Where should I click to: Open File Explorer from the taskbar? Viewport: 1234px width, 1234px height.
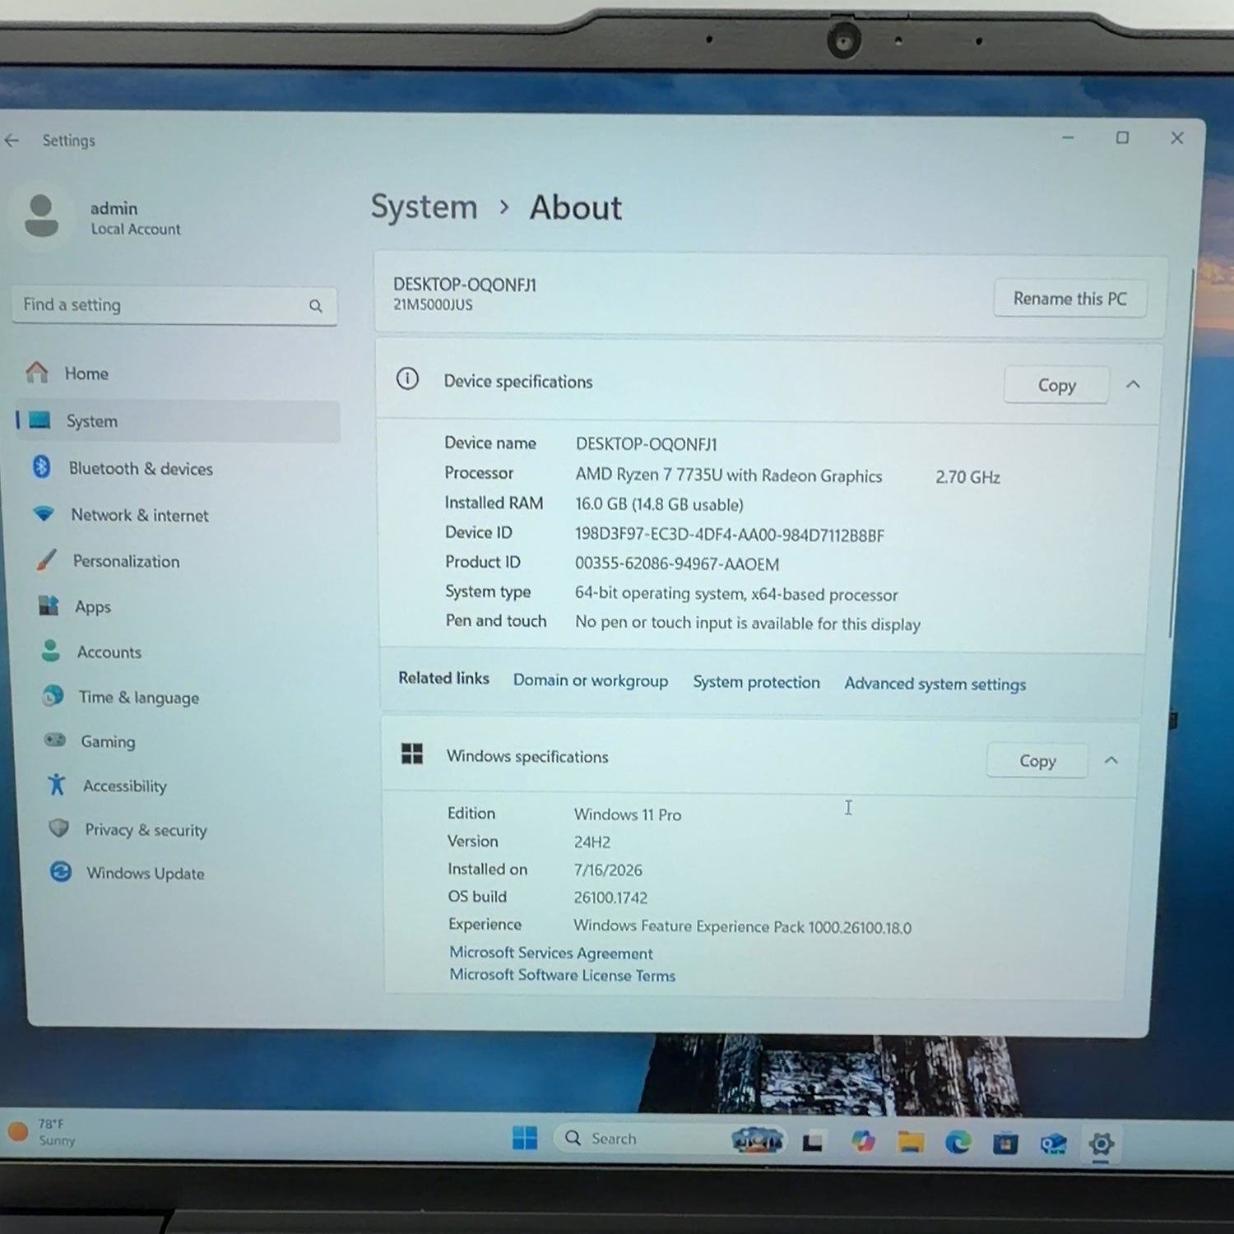pos(911,1142)
